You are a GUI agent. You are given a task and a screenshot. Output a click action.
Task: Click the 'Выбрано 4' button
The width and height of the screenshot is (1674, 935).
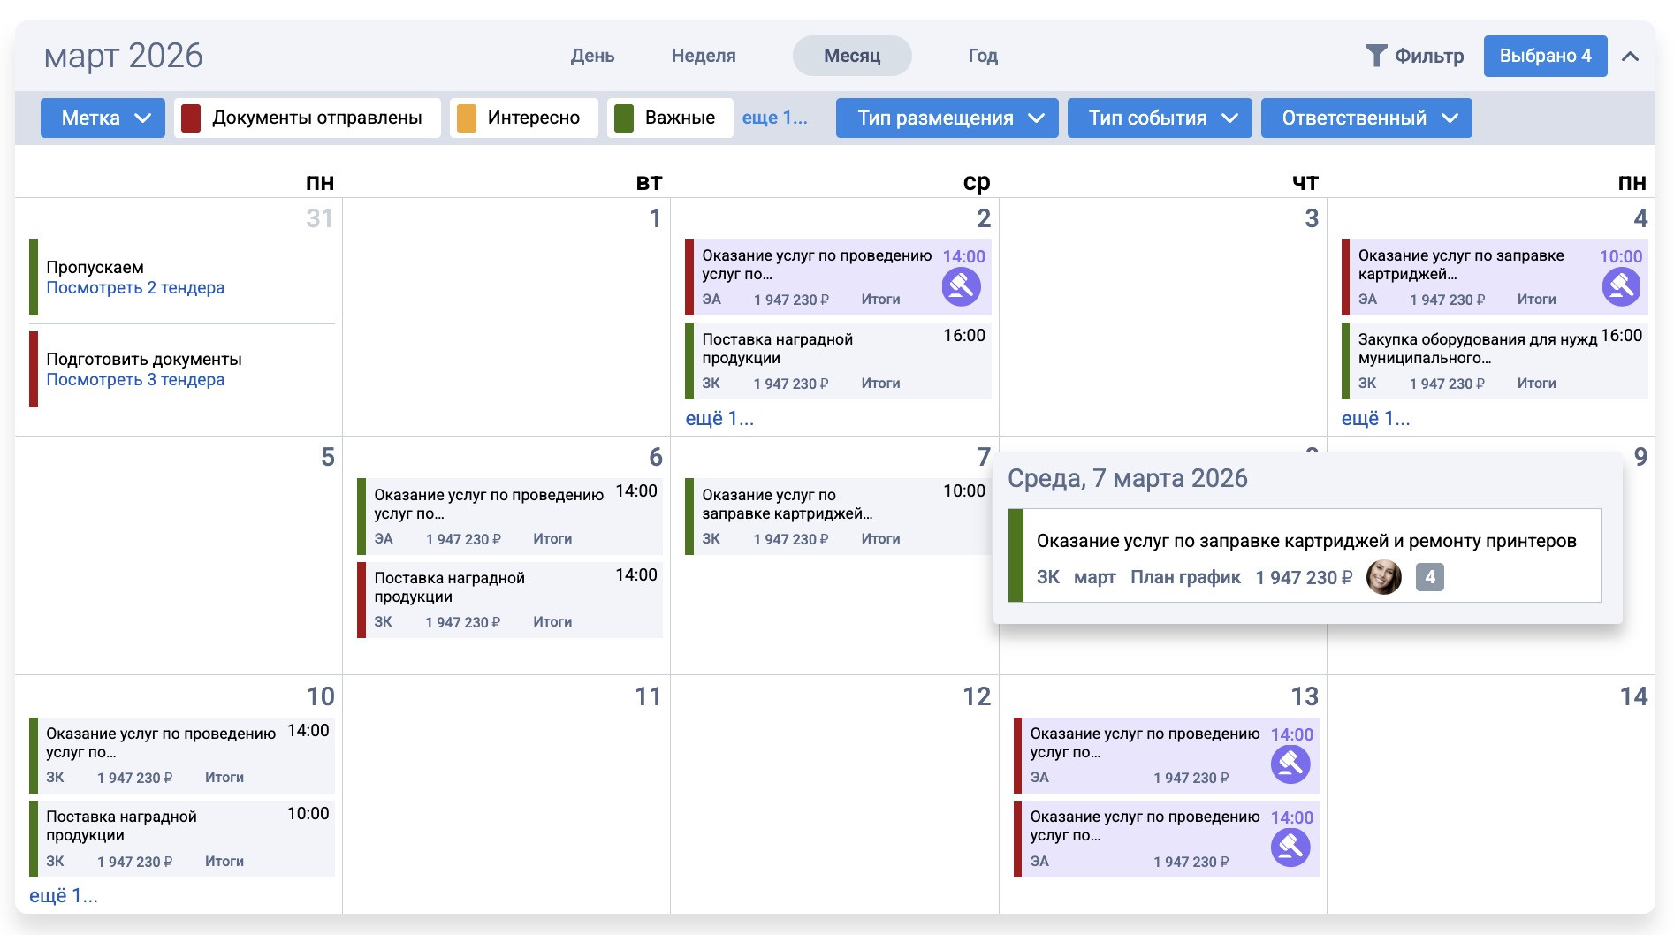1545,56
